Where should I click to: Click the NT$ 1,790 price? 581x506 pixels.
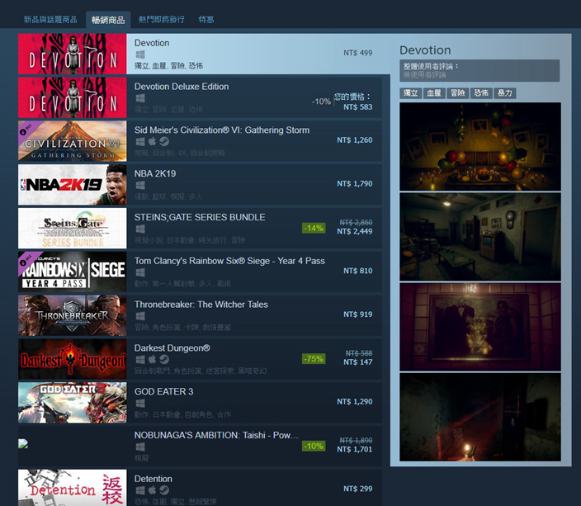pyautogui.click(x=355, y=183)
